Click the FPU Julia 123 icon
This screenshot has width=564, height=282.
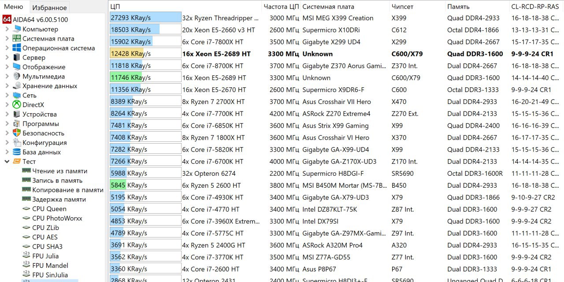pyautogui.click(x=26, y=256)
